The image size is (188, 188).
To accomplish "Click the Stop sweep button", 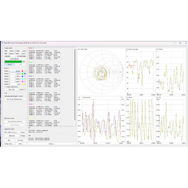I will (21, 64).
